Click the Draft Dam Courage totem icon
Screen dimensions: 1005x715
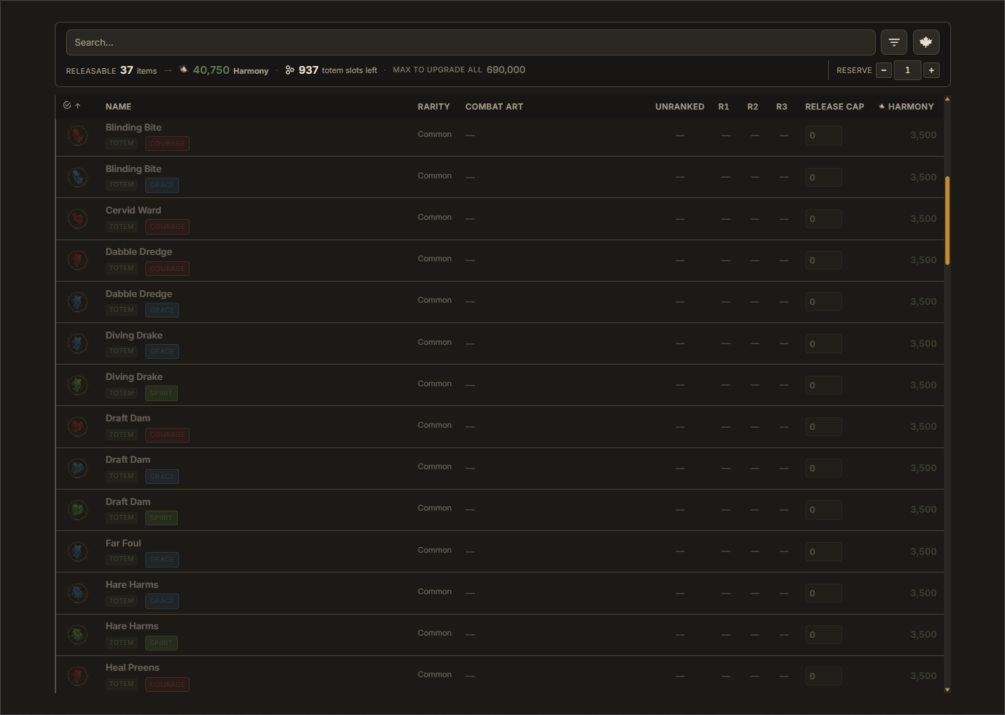click(x=78, y=426)
